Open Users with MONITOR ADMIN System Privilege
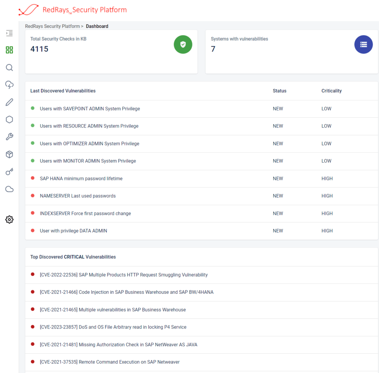 click(88, 161)
